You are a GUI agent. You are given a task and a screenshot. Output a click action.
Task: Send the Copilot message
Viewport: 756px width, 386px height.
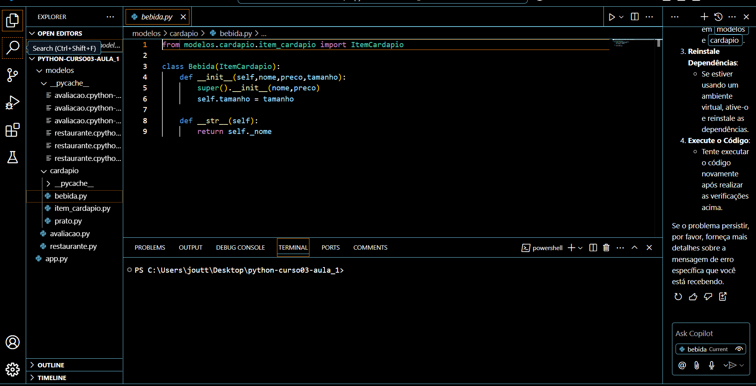point(732,365)
